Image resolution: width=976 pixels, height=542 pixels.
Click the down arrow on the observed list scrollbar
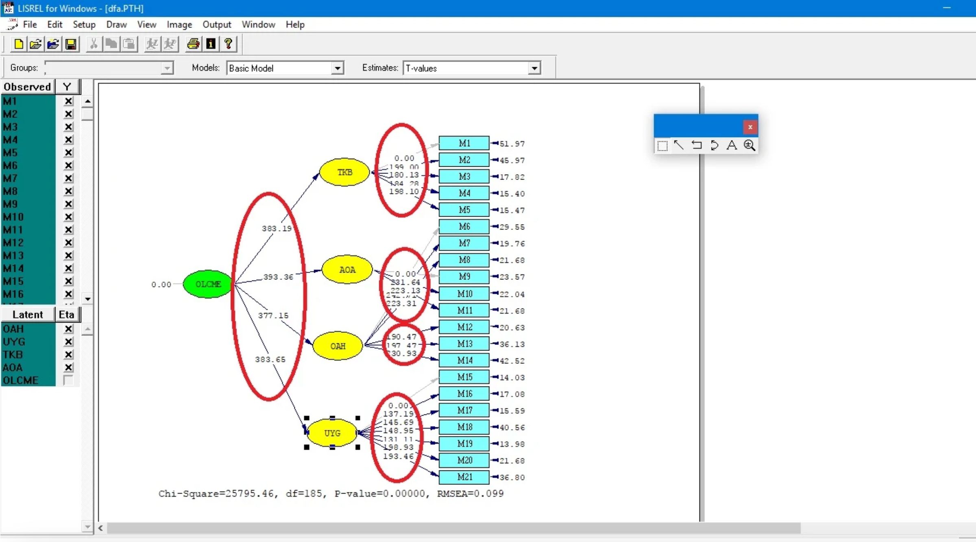click(87, 299)
